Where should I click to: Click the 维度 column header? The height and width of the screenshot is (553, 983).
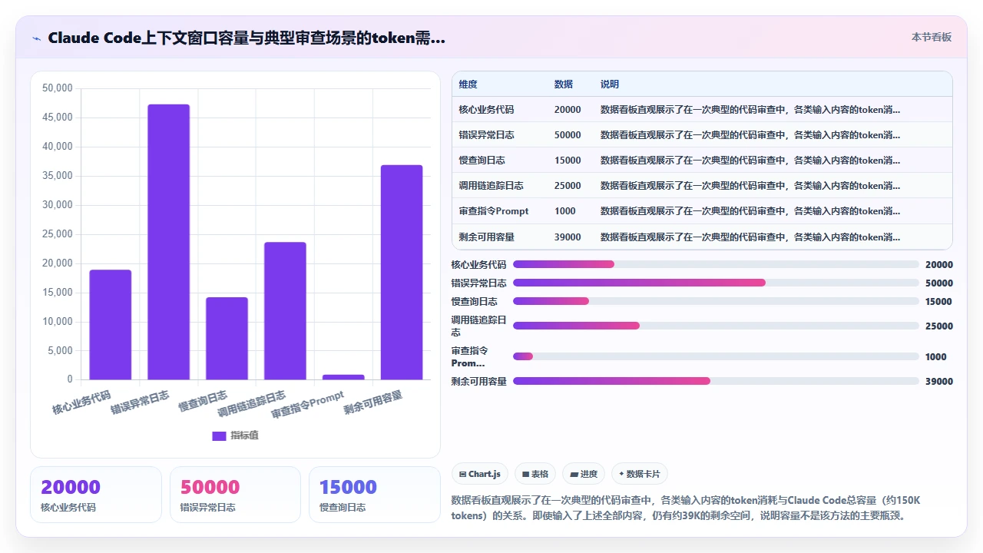pos(468,84)
